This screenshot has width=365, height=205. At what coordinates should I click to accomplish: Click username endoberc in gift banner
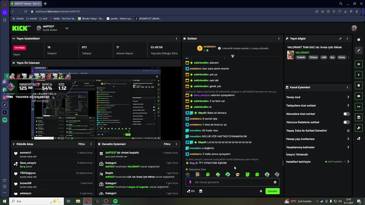(210, 46)
